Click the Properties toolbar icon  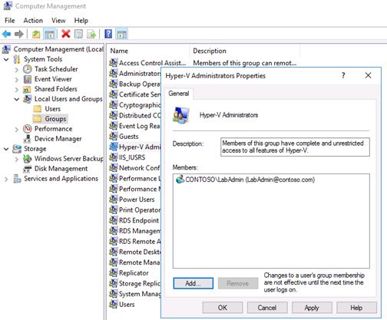pyautogui.click(x=78, y=34)
